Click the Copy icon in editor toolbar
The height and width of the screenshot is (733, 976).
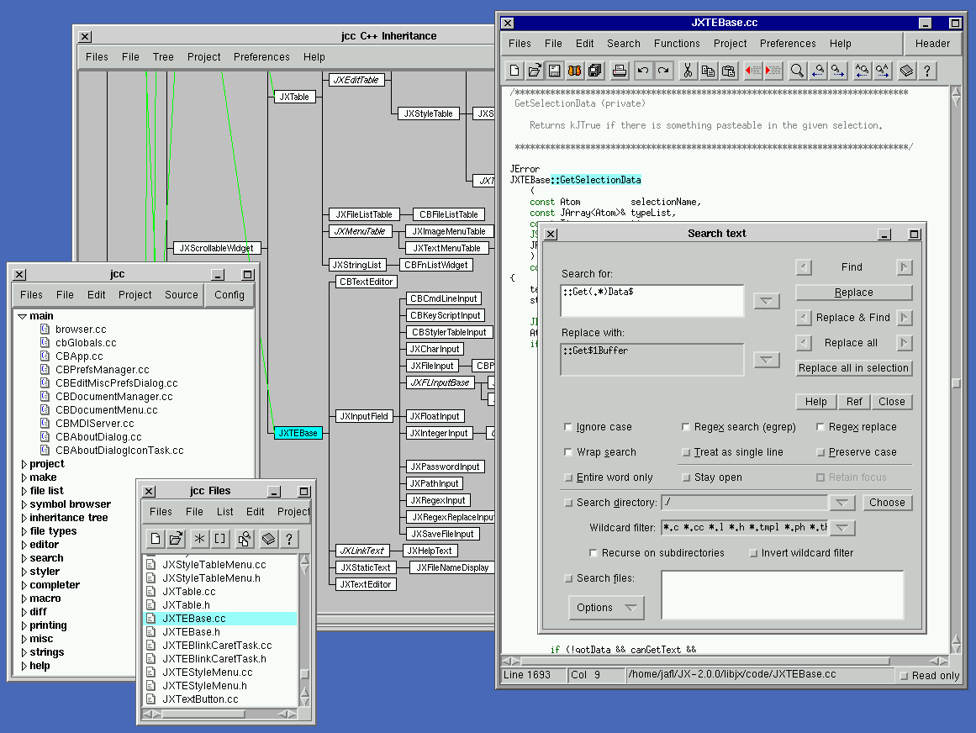pyautogui.click(x=708, y=71)
